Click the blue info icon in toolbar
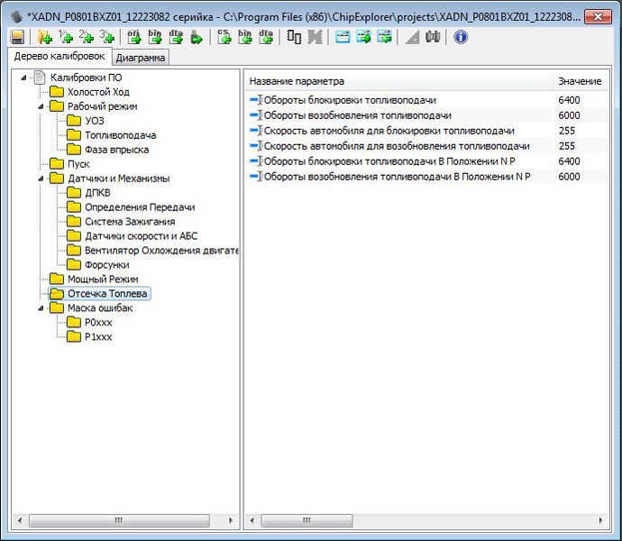 tap(460, 37)
